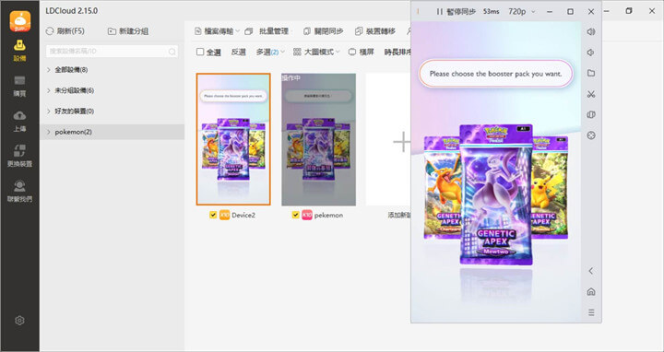The image size is (664, 352).
Task: Open the 聯繫我們 contact us section
Action: point(19,192)
